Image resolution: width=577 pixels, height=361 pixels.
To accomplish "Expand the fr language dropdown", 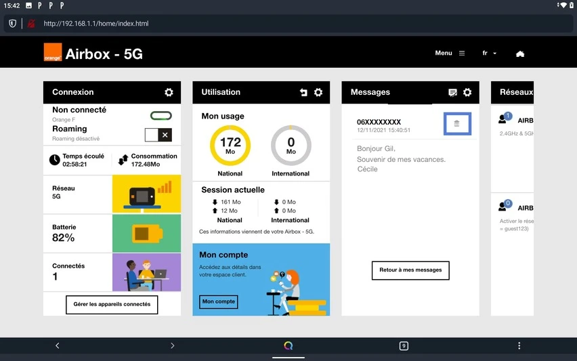I will (489, 53).
